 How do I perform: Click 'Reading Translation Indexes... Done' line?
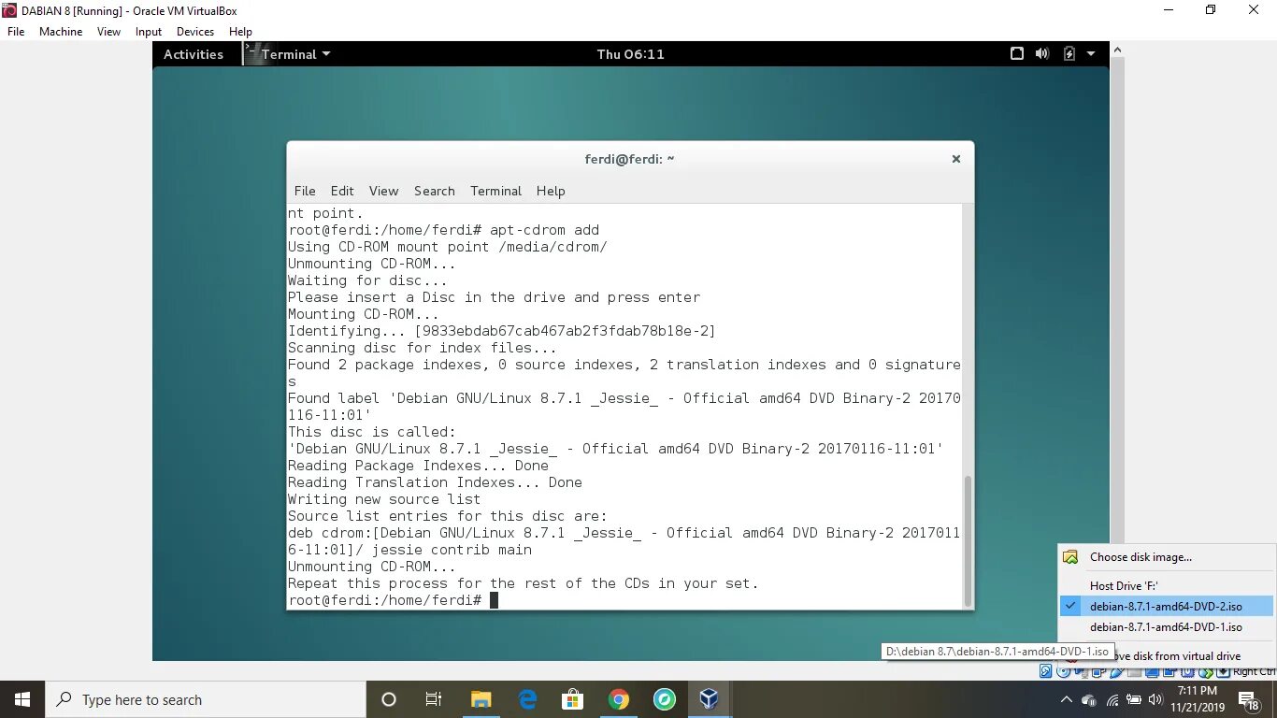435,482
